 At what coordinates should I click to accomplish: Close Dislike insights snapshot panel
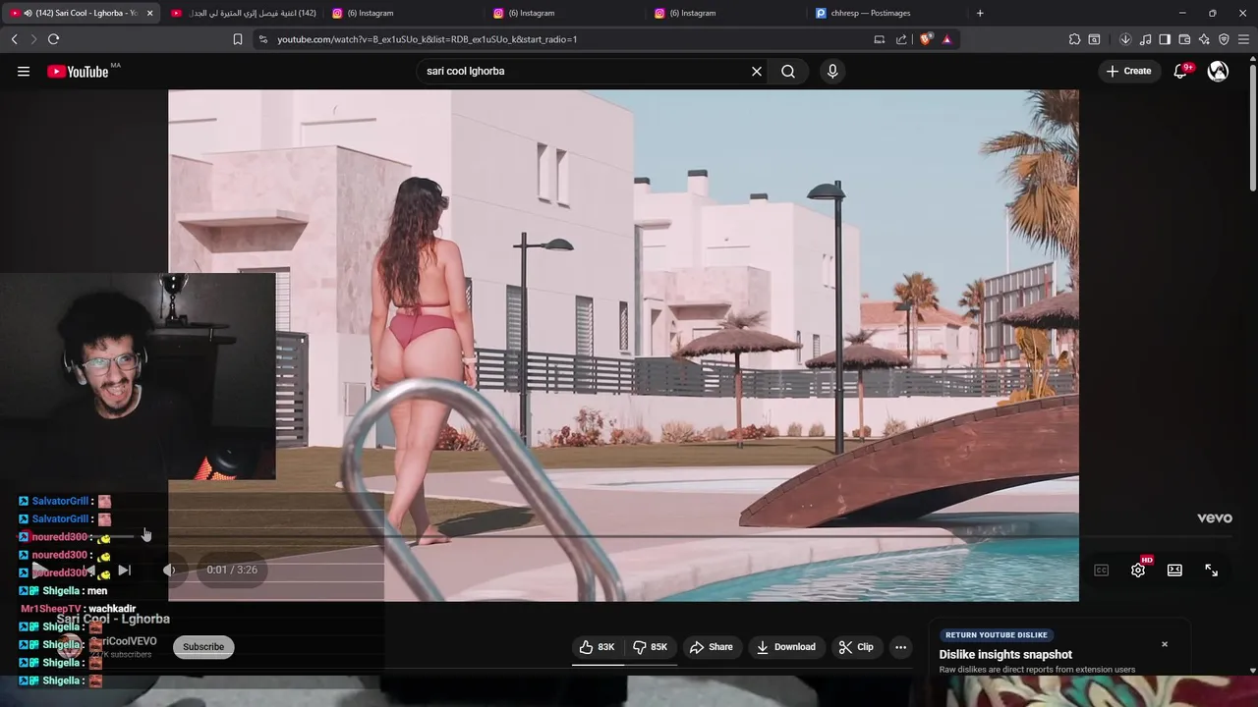pyautogui.click(x=1165, y=644)
